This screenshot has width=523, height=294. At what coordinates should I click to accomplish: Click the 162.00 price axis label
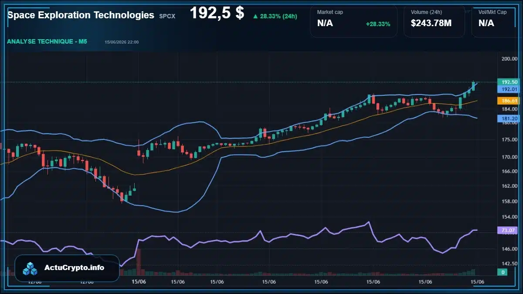[x=509, y=186]
